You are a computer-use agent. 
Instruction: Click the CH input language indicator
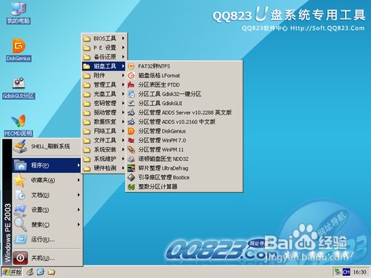tap(347, 272)
